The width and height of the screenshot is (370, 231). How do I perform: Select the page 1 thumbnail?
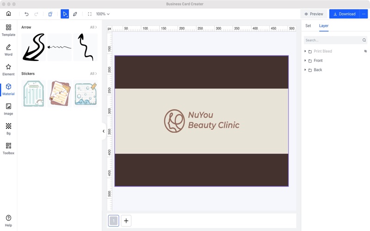pyautogui.click(x=113, y=221)
